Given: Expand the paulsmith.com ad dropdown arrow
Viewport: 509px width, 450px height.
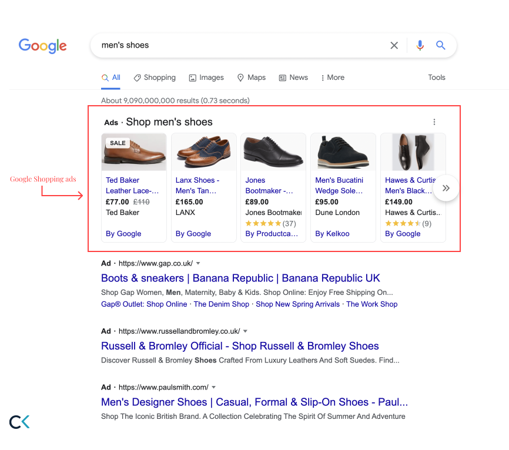Looking at the screenshot, I should 214,387.
